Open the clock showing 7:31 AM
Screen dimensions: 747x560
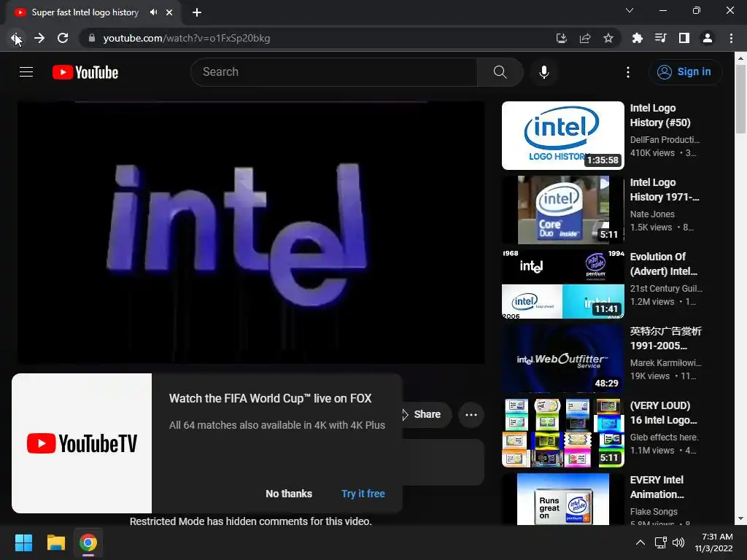[713, 542]
